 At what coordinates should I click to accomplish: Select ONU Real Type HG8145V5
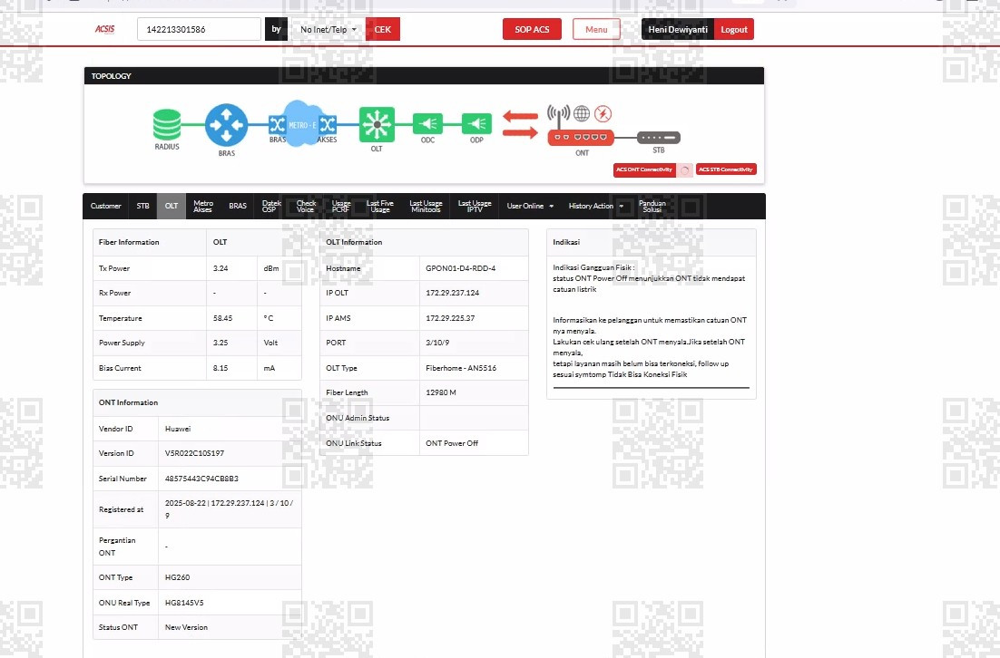pos(184,603)
